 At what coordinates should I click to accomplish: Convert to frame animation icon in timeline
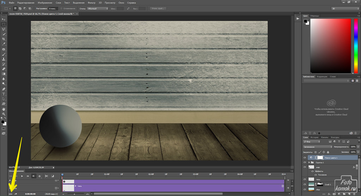10,194
